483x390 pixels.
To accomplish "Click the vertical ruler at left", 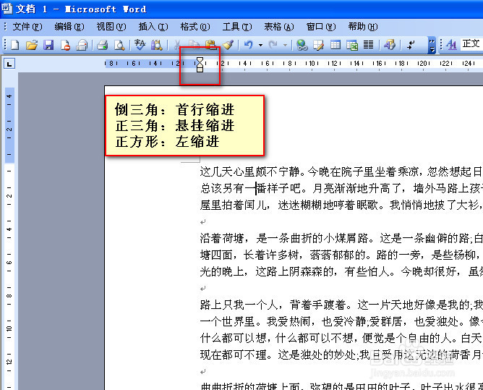I will tap(9, 237).
